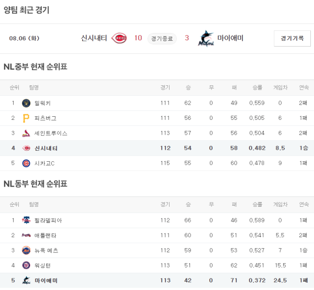Open the 필라델피아 team name link
This screenshot has width=314, height=290.
coord(45,220)
